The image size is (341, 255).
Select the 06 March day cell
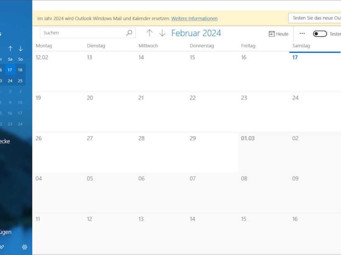pyautogui.click(x=161, y=192)
